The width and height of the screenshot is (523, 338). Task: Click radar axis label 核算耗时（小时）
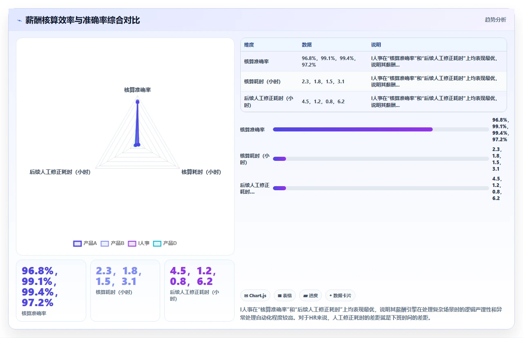click(x=201, y=172)
